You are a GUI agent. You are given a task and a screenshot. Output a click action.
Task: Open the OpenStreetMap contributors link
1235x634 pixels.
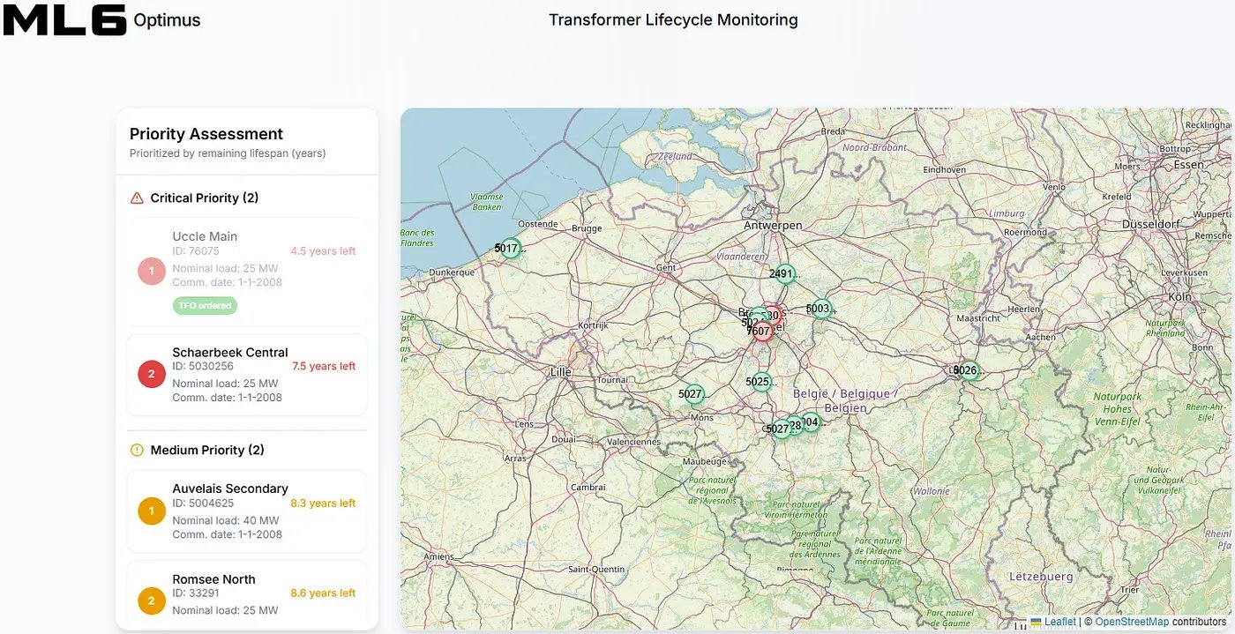[x=1132, y=622]
